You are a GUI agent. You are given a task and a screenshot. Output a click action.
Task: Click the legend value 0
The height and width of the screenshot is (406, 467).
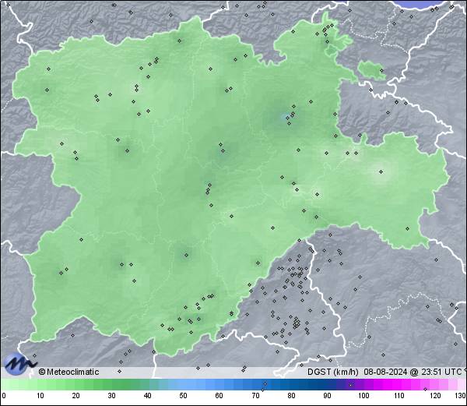click(x=4, y=396)
